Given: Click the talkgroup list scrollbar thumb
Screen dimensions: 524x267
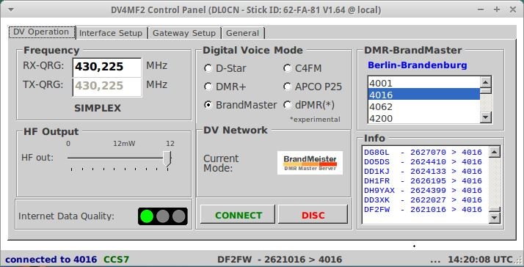Looking at the screenshot, I should tap(486, 90).
